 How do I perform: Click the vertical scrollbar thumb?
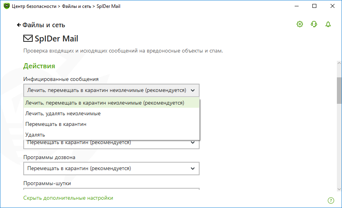pyautogui.click(x=339, y=90)
